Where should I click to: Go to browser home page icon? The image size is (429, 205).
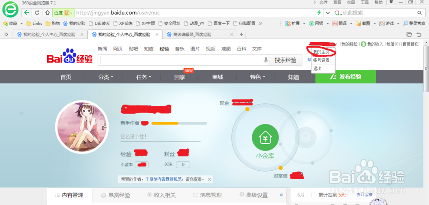(x=47, y=12)
